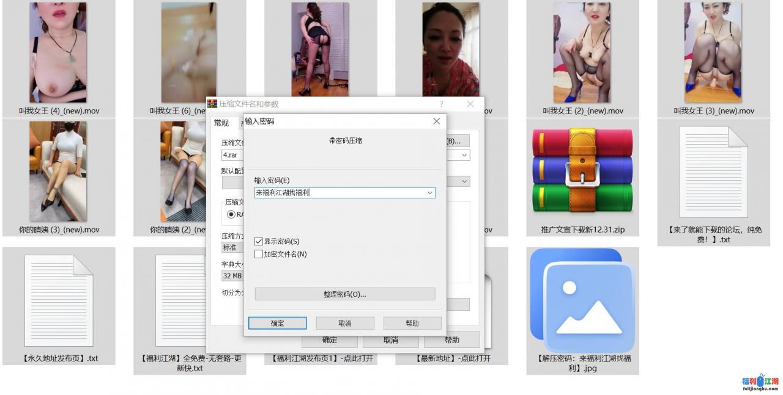Image resolution: width=783 pixels, height=395 pixels.
Task: Click inside the 输入密码(E) text field
Action: coord(340,193)
